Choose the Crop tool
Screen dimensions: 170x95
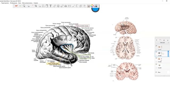[36, 6]
